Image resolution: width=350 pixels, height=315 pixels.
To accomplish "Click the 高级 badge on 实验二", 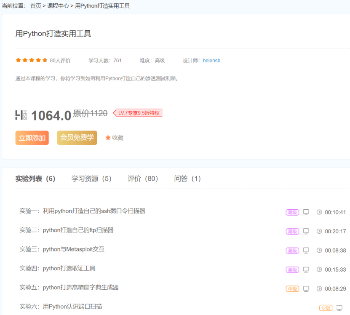I will pos(292,232).
